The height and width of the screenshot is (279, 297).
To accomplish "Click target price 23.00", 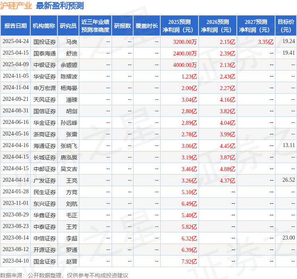I will (289, 238).
